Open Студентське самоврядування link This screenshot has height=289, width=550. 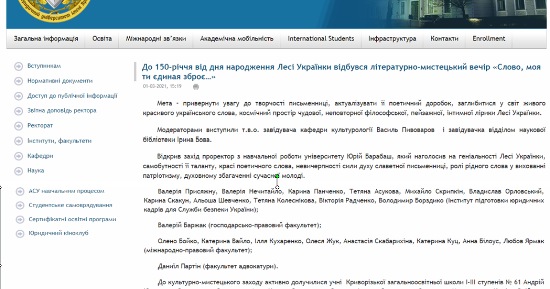(70, 205)
